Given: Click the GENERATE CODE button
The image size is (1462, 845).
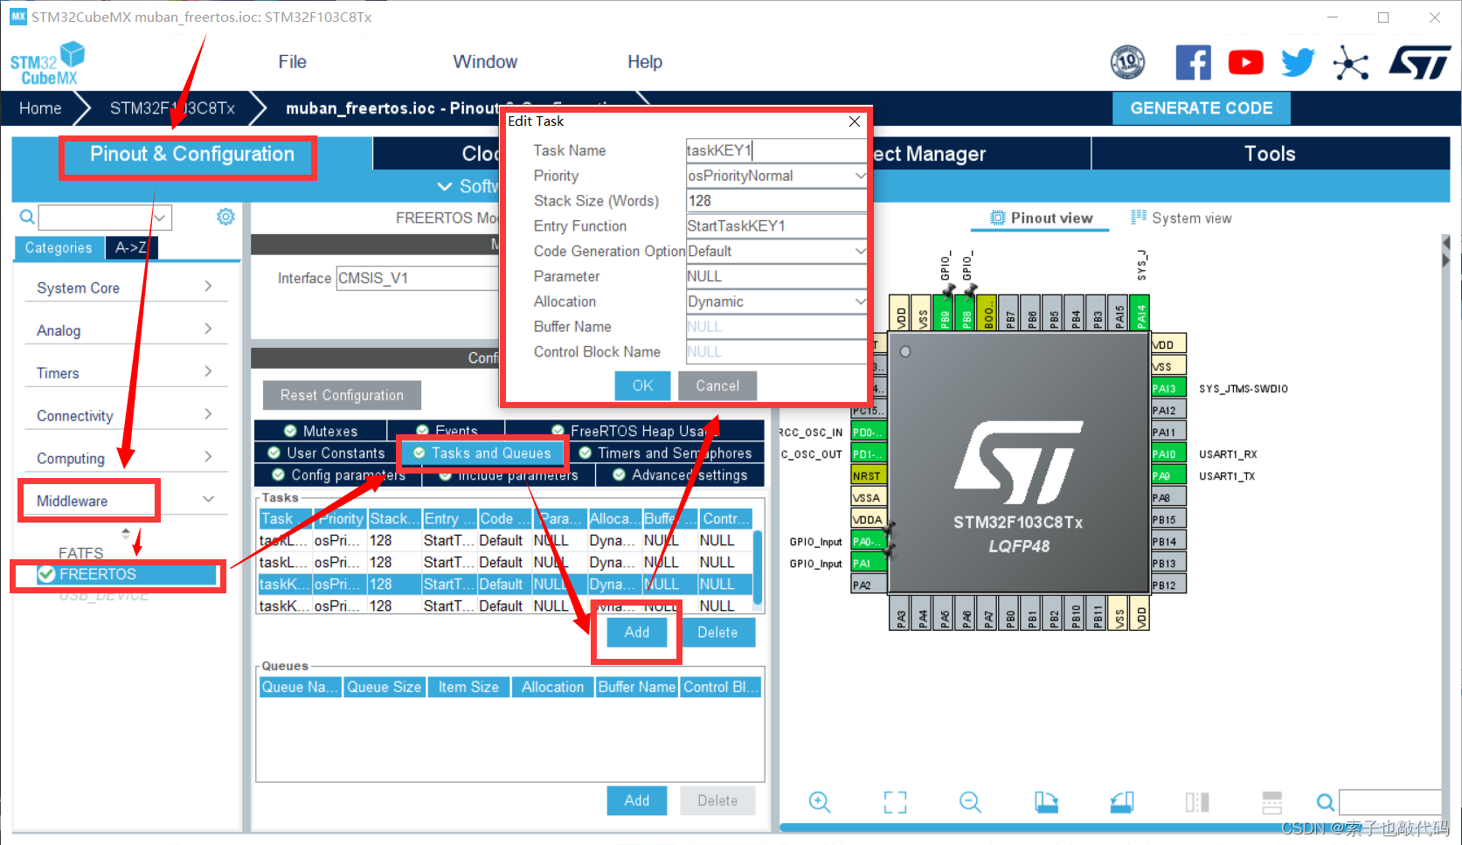Looking at the screenshot, I should (x=1202, y=108).
